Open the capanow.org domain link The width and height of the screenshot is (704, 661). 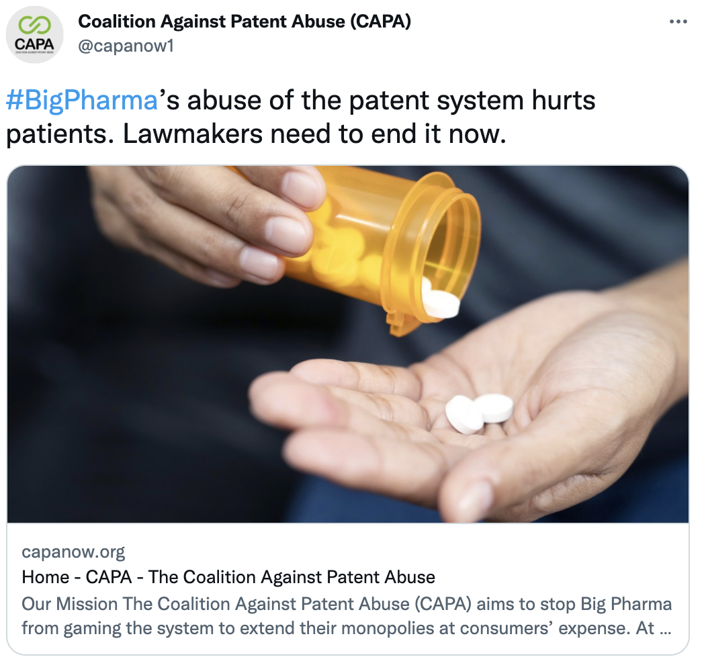(x=74, y=552)
